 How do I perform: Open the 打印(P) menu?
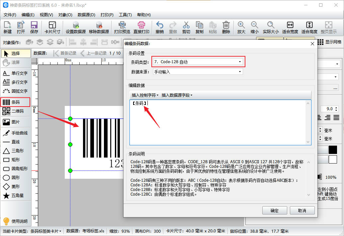coord(107,15)
